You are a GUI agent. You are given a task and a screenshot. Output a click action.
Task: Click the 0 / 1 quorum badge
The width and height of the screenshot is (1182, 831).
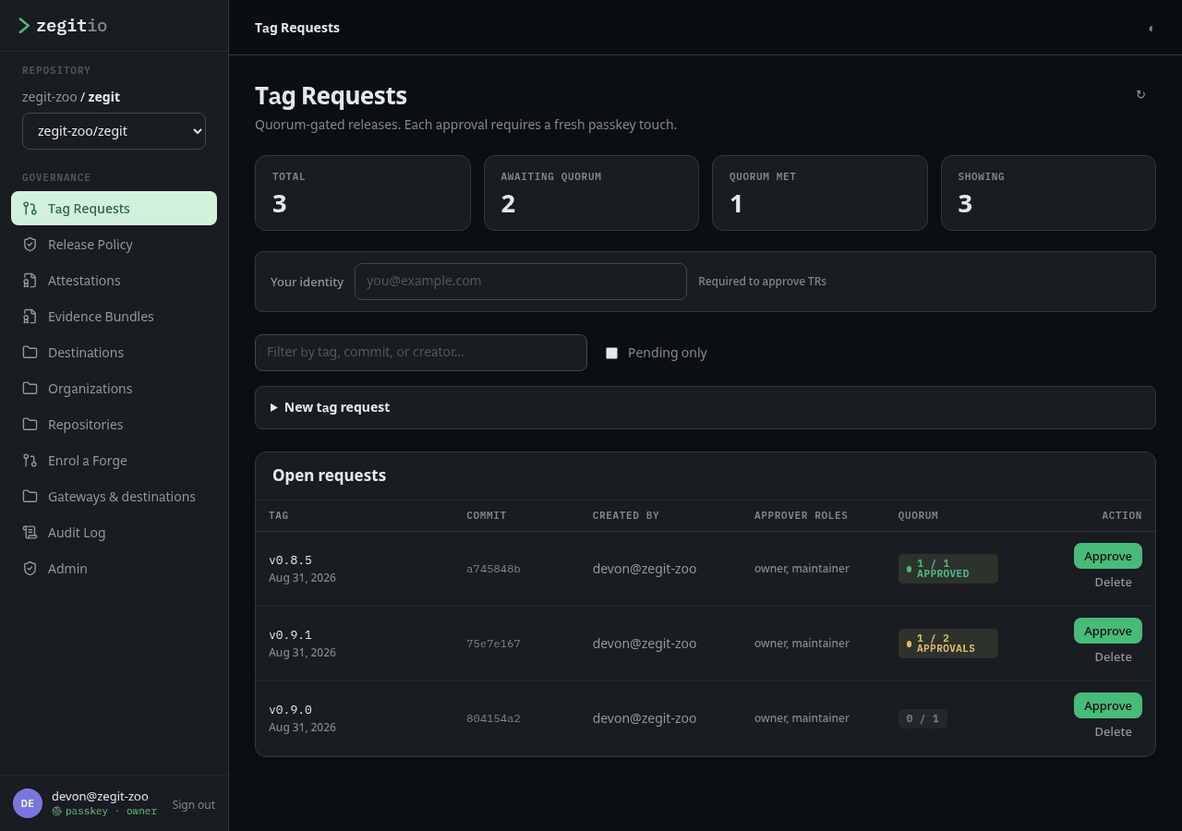click(923, 718)
